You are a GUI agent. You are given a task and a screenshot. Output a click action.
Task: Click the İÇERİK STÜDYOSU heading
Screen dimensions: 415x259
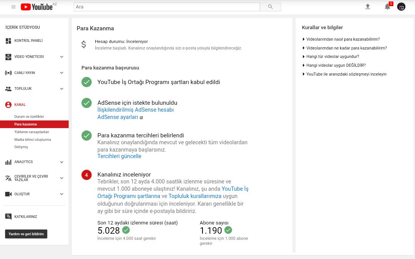pyautogui.click(x=23, y=27)
